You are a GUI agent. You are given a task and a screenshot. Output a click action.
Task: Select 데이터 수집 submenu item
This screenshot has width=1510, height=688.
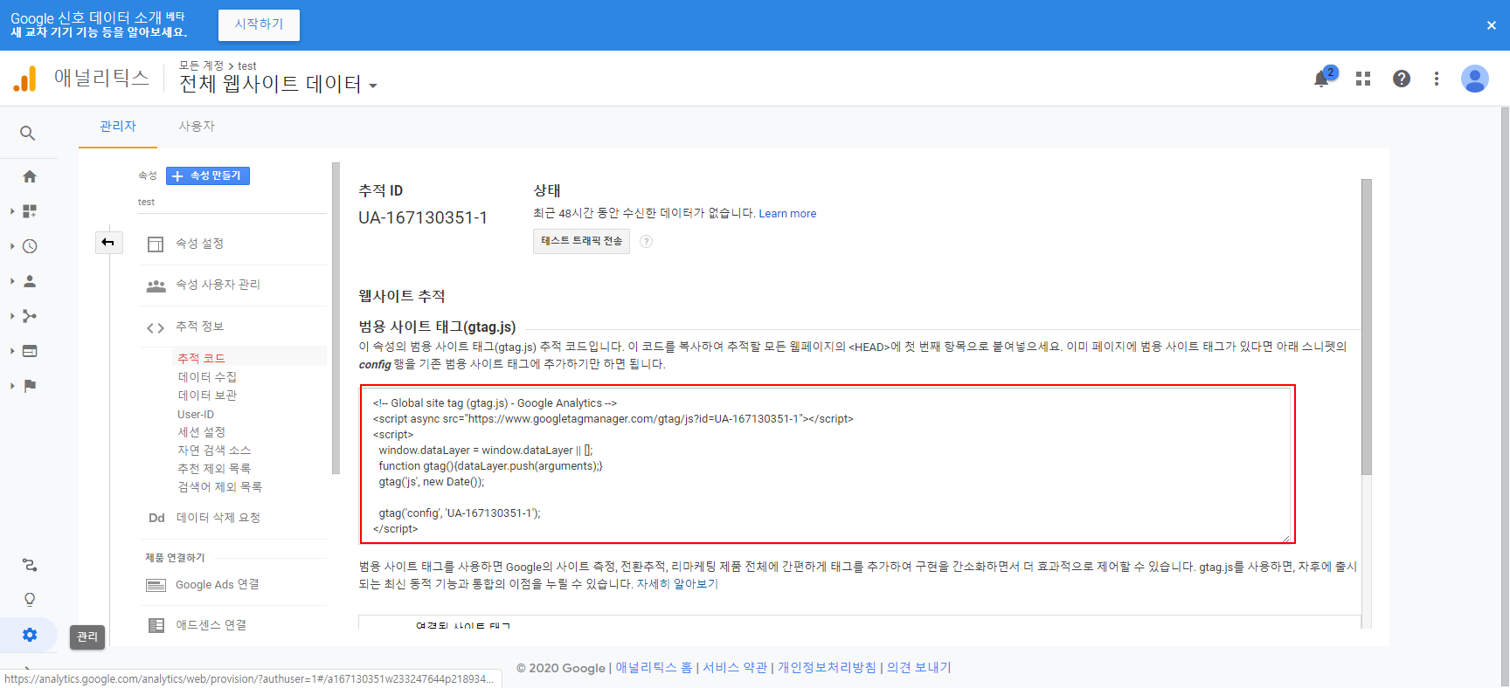207,376
